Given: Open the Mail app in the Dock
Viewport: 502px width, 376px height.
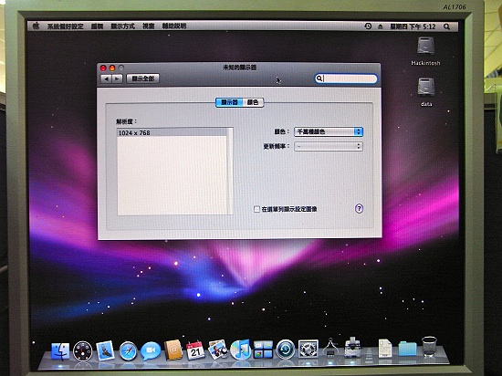Looking at the screenshot, I should pyautogui.click(x=105, y=350).
